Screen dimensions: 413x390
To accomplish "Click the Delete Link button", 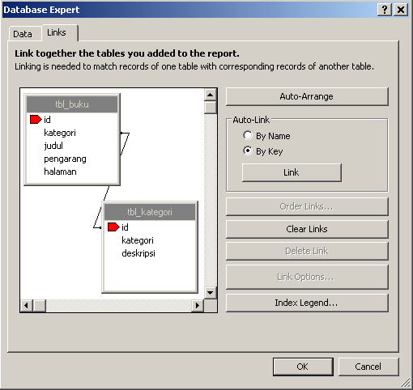I will tap(307, 251).
